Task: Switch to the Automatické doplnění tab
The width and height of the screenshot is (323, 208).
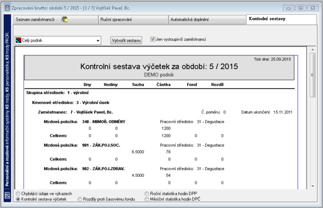Action: coord(207,20)
